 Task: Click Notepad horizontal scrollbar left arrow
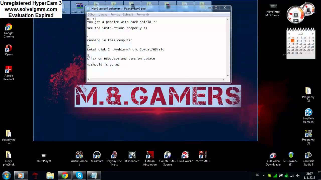point(89,79)
